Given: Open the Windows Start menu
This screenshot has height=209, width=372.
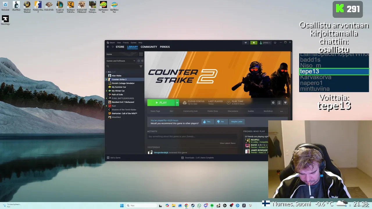Looking at the screenshot, I should point(122,206).
